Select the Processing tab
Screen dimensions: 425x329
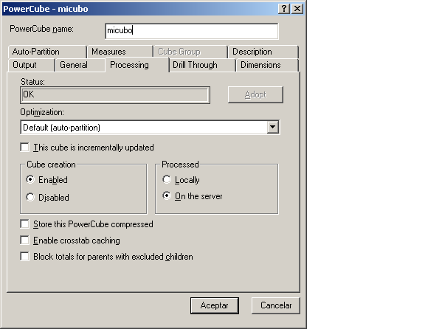[x=137, y=65]
